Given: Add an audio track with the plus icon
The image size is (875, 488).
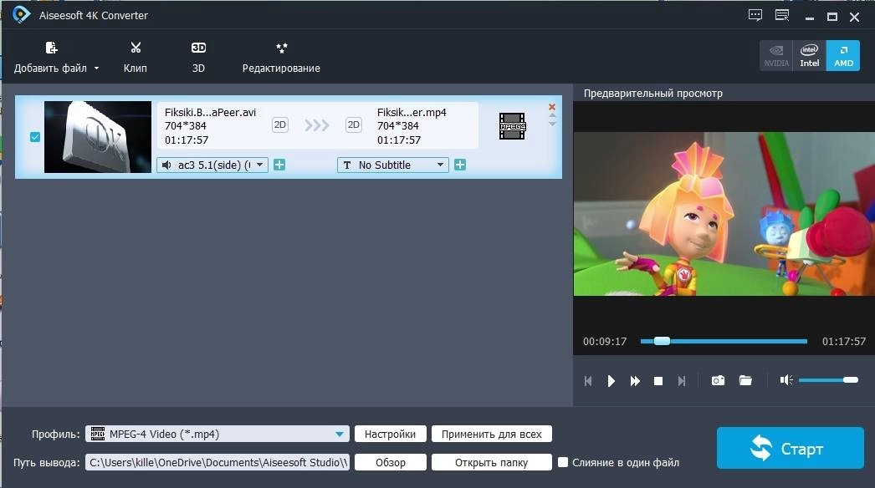Looking at the screenshot, I should click(x=279, y=165).
